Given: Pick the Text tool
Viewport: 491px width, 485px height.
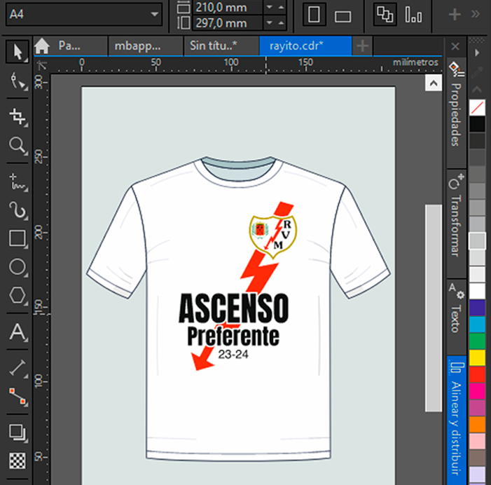Looking at the screenshot, I should pyautogui.click(x=18, y=332).
